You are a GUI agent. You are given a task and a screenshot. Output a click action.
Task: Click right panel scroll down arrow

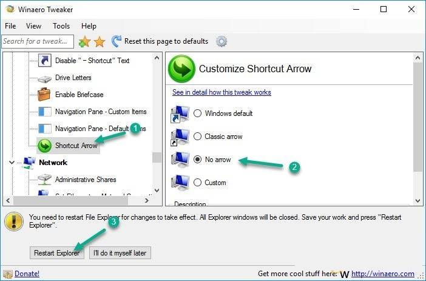coord(418,201)
